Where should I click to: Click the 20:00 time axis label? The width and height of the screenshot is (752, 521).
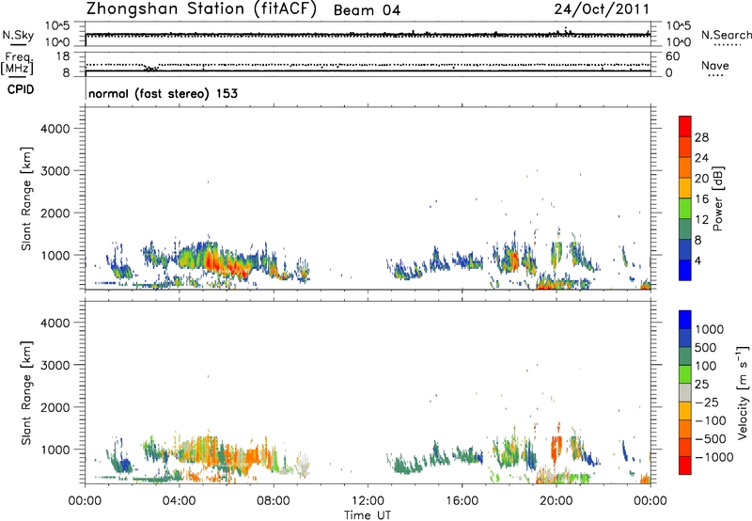tap(556, 501)
